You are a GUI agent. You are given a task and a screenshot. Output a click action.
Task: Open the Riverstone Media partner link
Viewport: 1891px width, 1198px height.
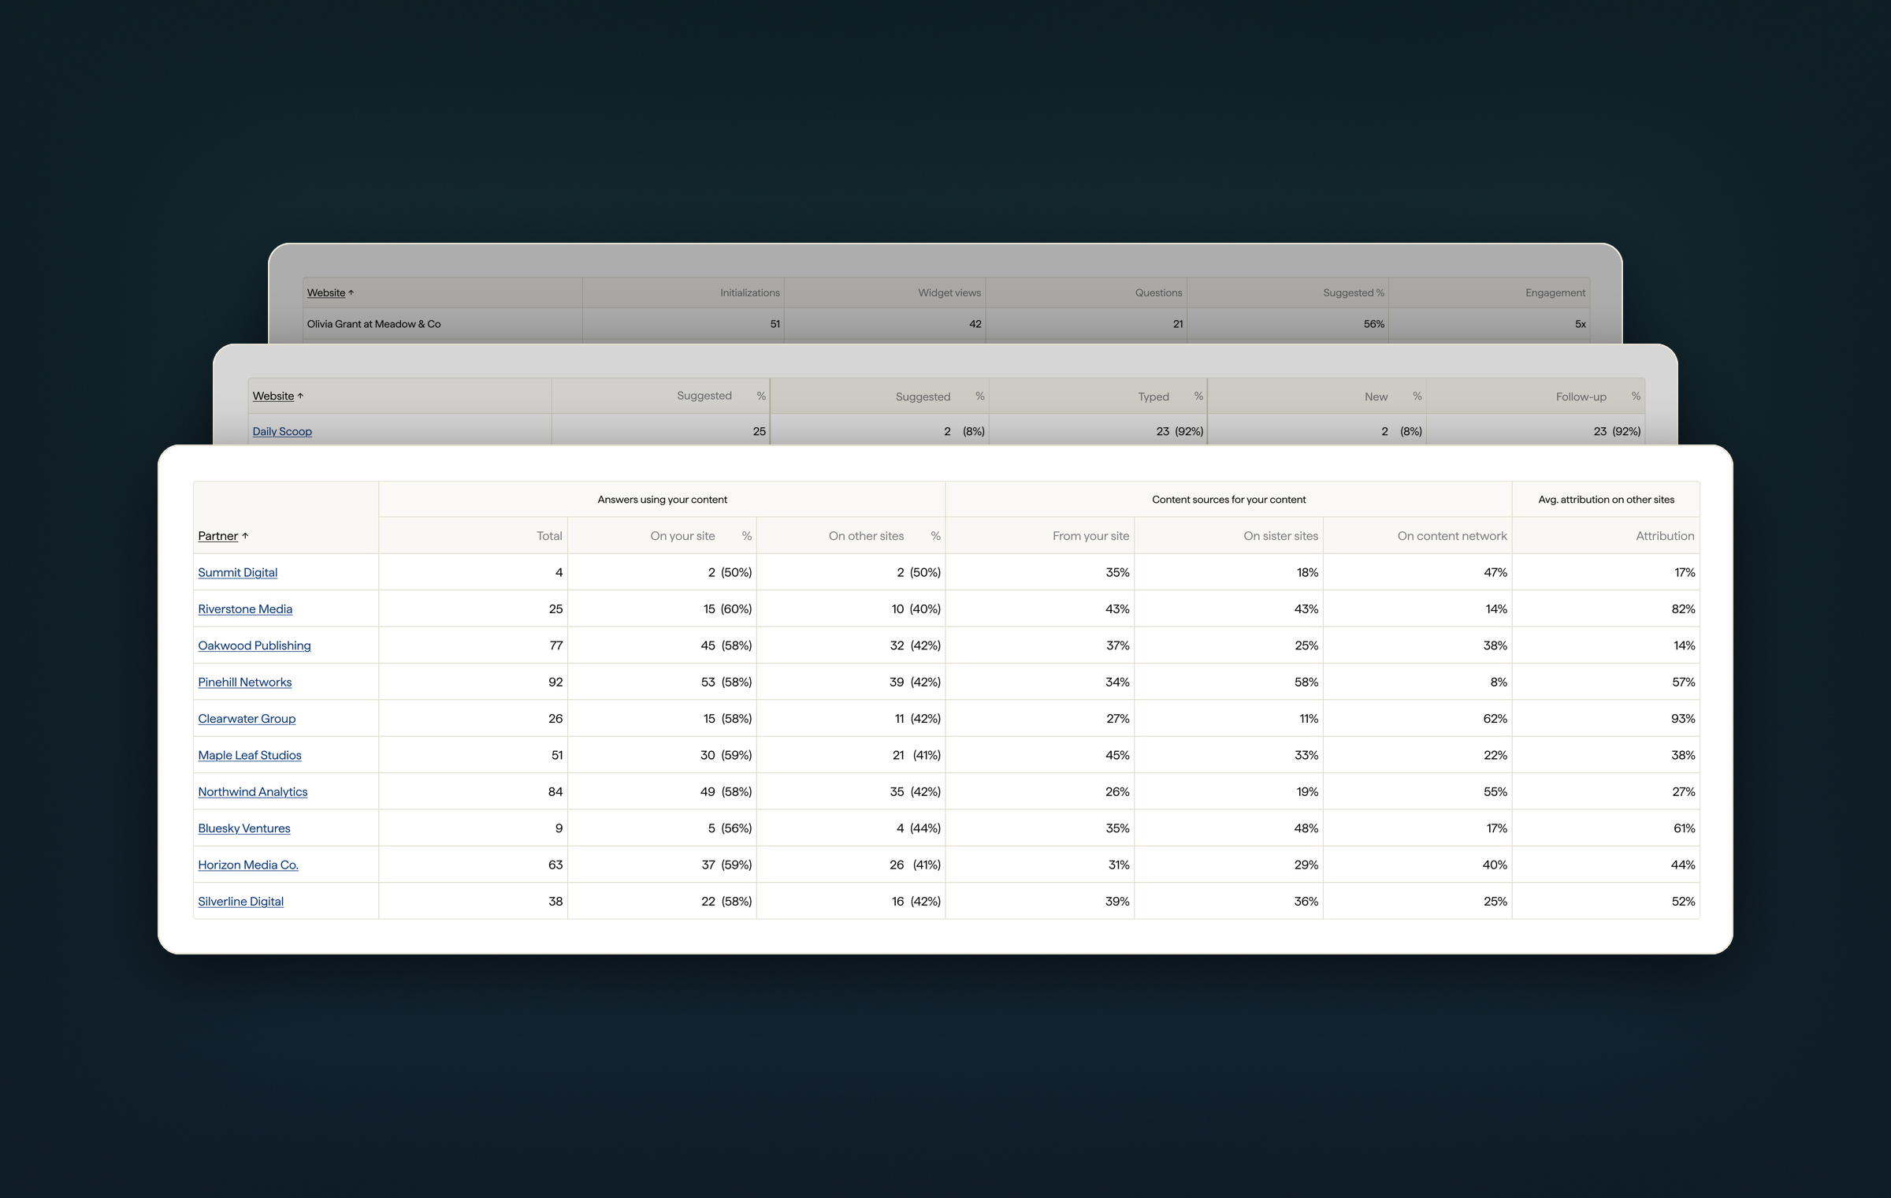tap(245, 609)
